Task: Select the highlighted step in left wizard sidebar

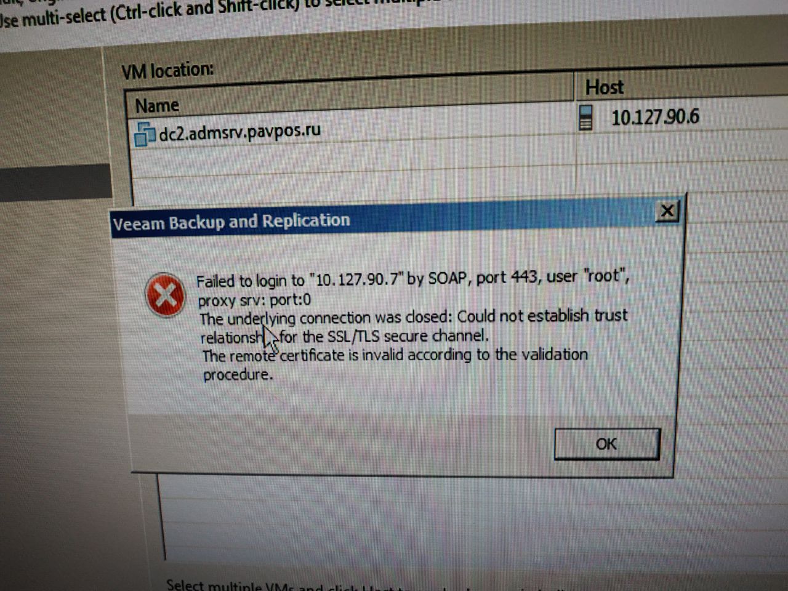Action: click(x=57, y=182)
